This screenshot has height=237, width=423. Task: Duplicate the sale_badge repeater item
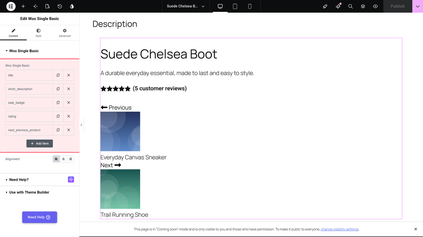click(x=58, y=103)
